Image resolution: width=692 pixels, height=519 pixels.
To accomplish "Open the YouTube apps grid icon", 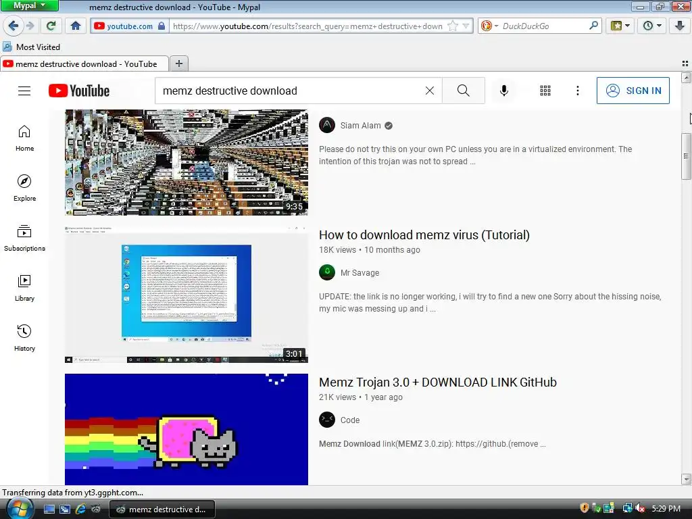I will tap(545, 91).
